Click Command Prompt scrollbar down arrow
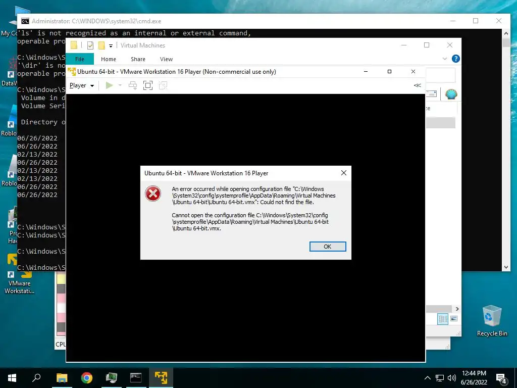This screenshot has height=388, width=517. click(x=506, y=267)
